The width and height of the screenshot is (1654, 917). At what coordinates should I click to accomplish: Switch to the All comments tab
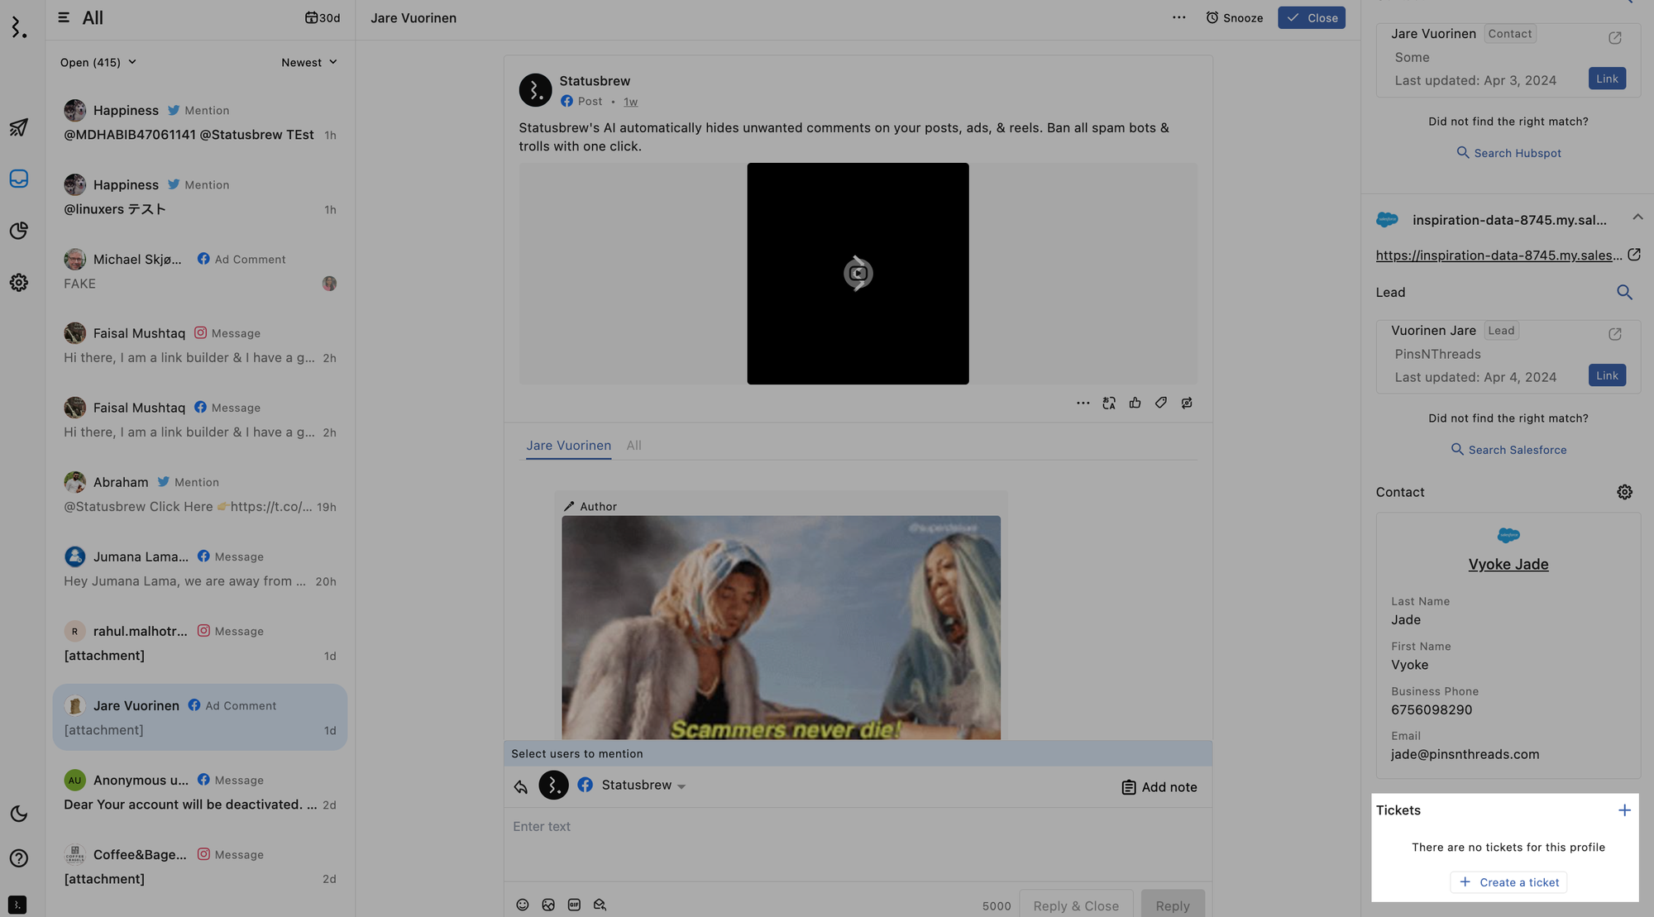click(x=633, y=446)
